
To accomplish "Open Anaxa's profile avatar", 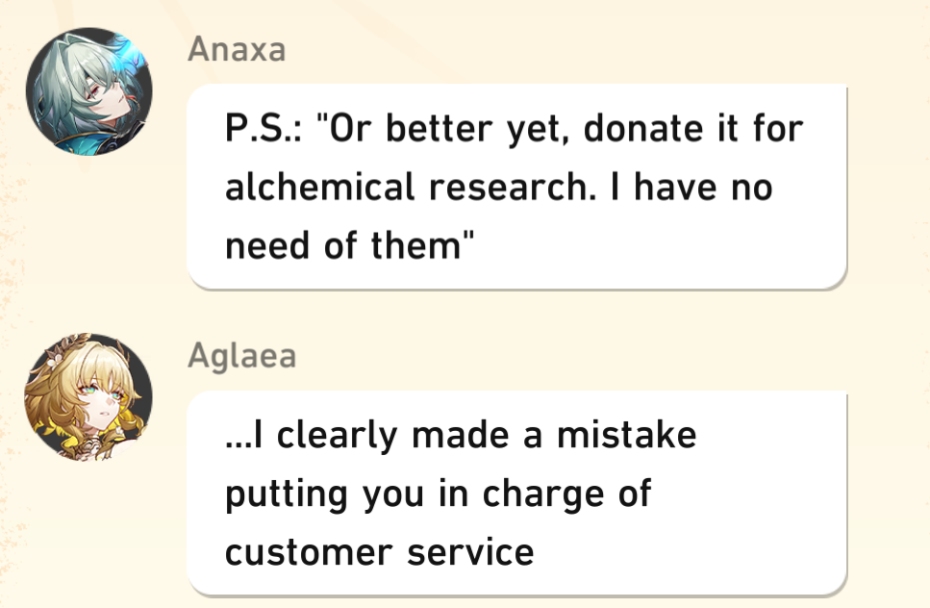I will tap(88, 91).
